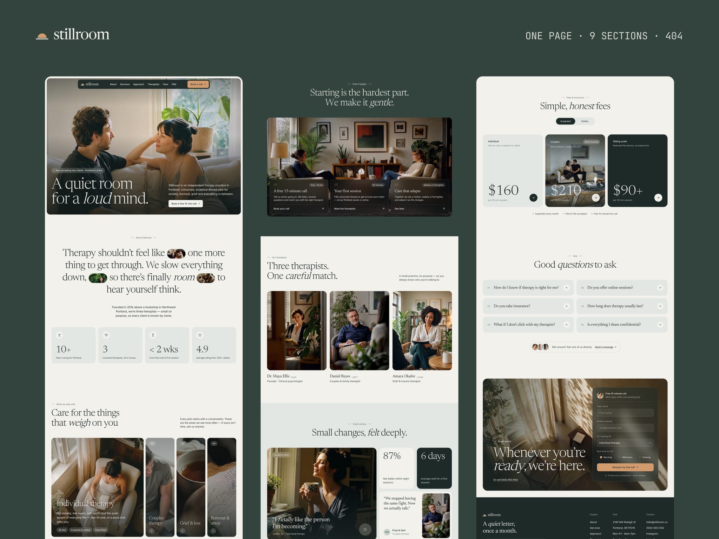Open the Daniel Reyes therapist photo
This screenshot has height=539, width=719.
[359, 331]
